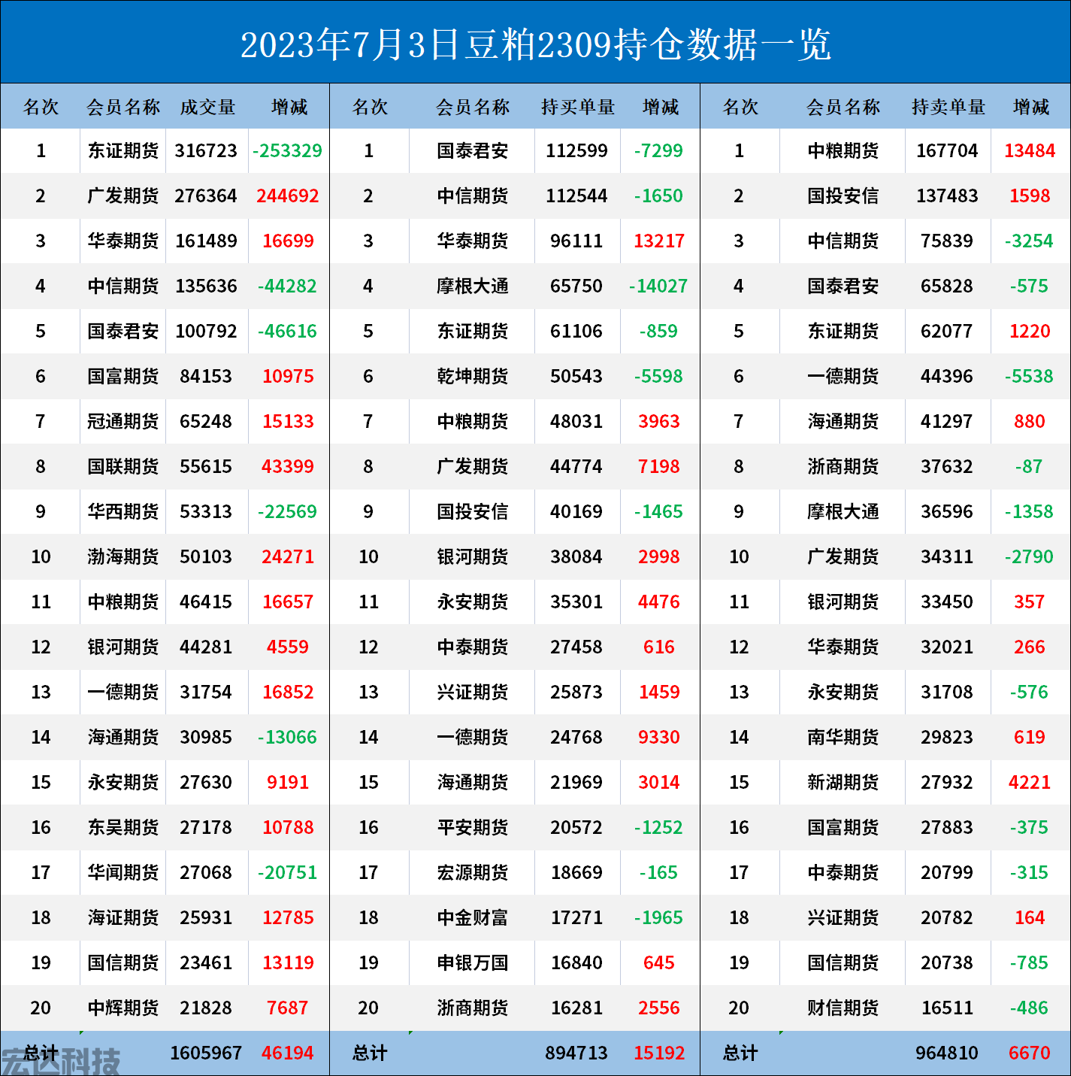Select member name 申银万国
The image size is (1071, 1076).
tap(473, 962)
